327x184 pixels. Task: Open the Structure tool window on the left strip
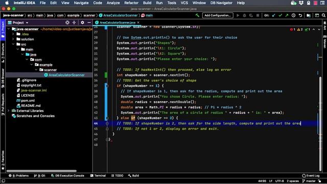click(3, 53)
